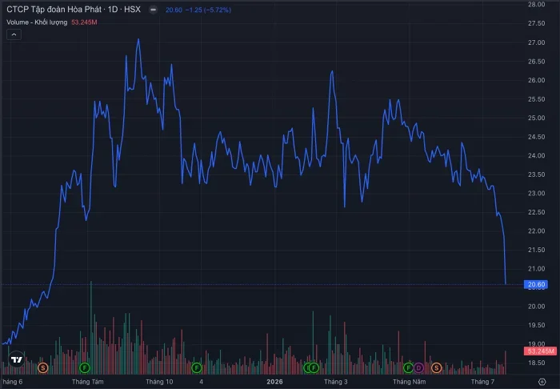The width and height of the screenshot is (560, 389).
Task: Click the Tháng Năm time axis label
Action: 410,382
